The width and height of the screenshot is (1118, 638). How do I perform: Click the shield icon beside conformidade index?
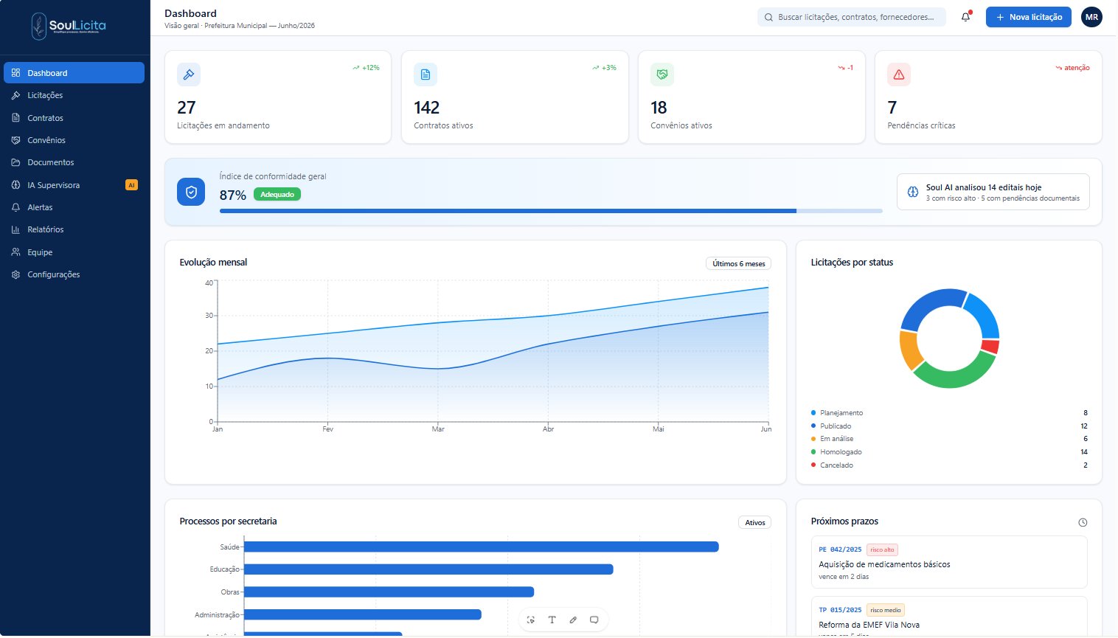191,192
